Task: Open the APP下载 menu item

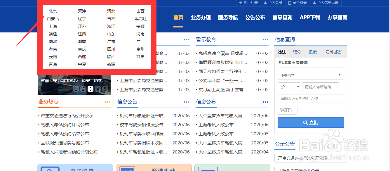Action: pos(310,18)
